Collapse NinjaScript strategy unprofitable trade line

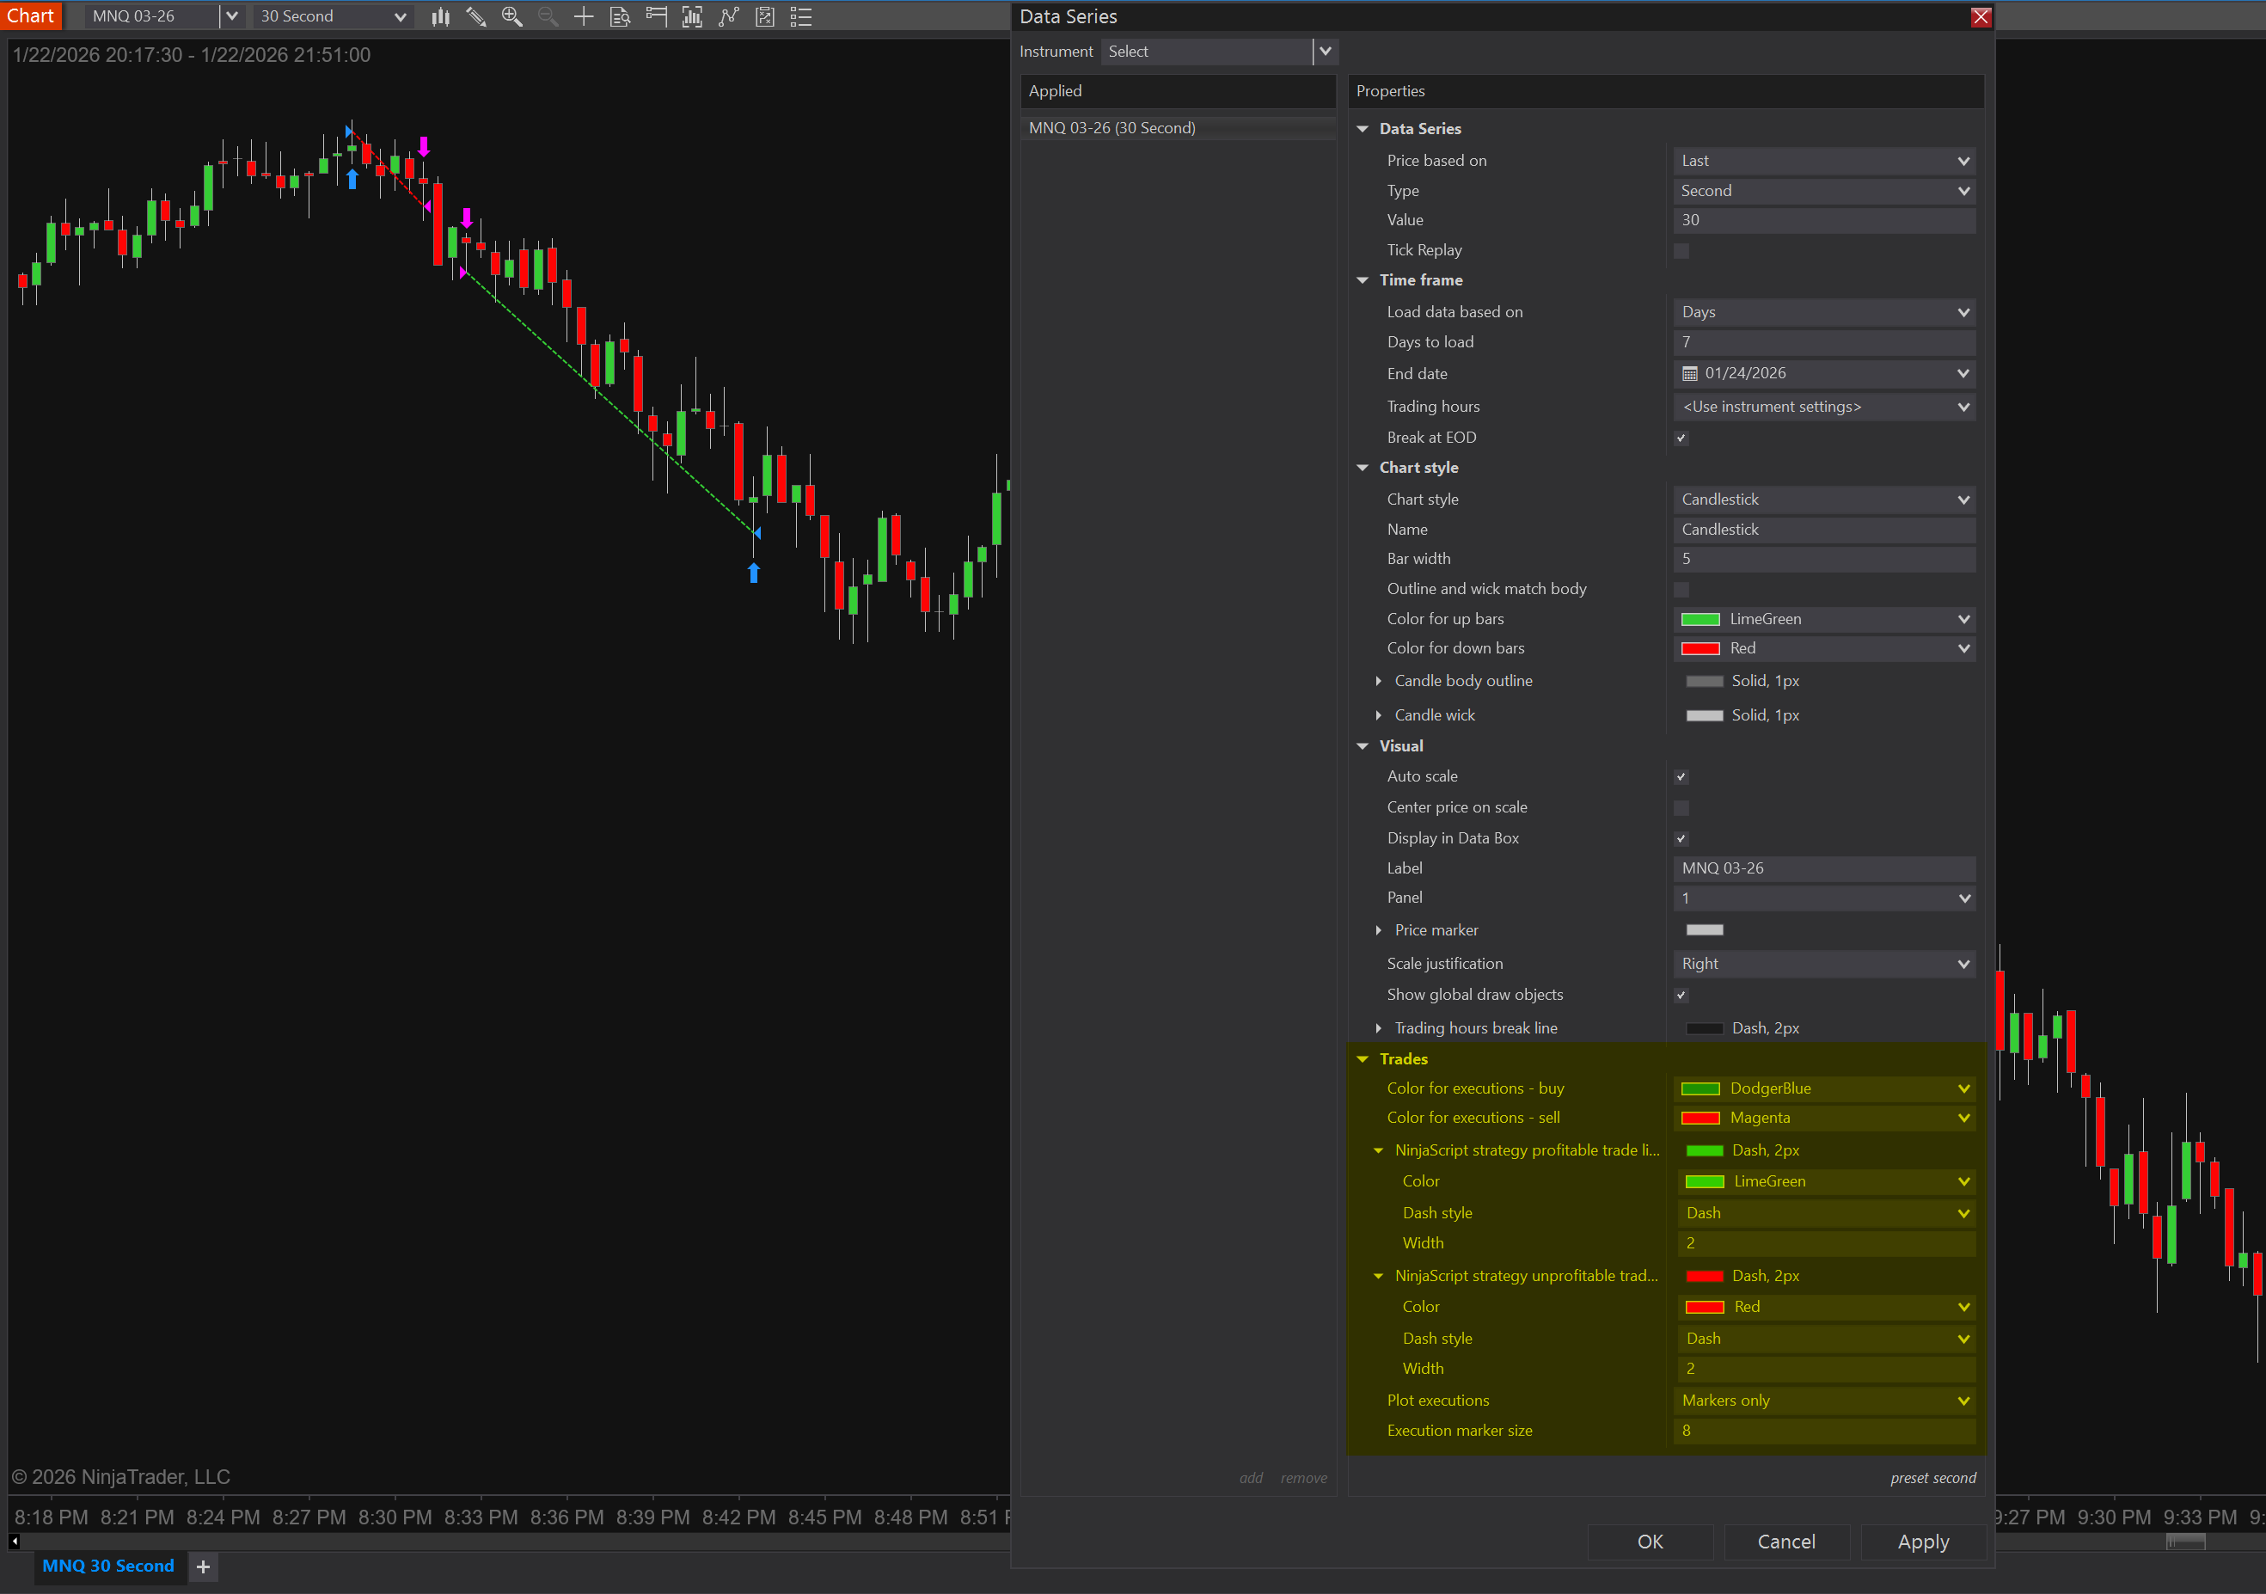point(1379,1276)
